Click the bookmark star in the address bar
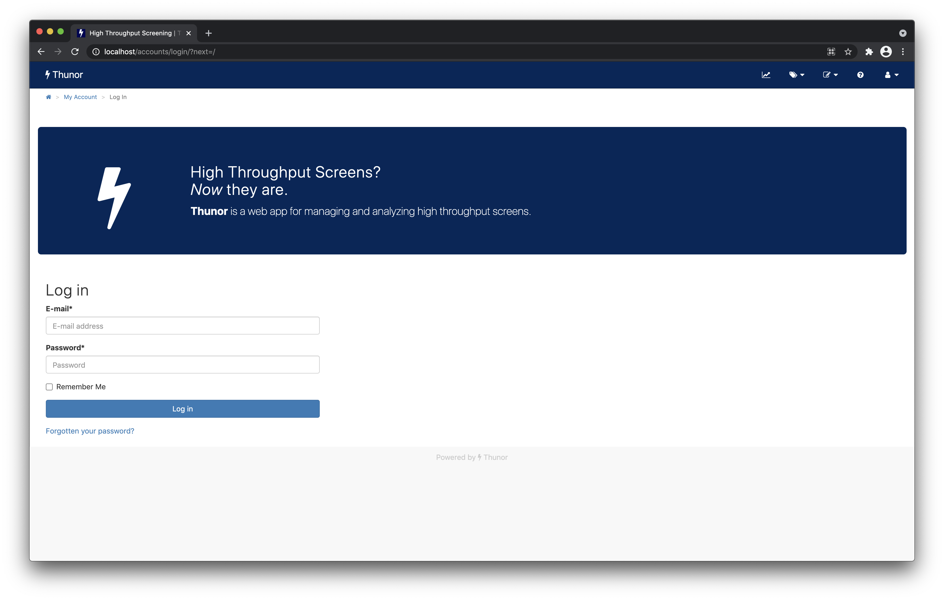Screen dimensions: 944x600 click(x=848, y=51)
